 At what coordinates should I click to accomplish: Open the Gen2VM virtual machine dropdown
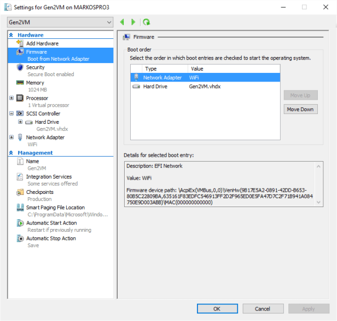pos(60,22)
